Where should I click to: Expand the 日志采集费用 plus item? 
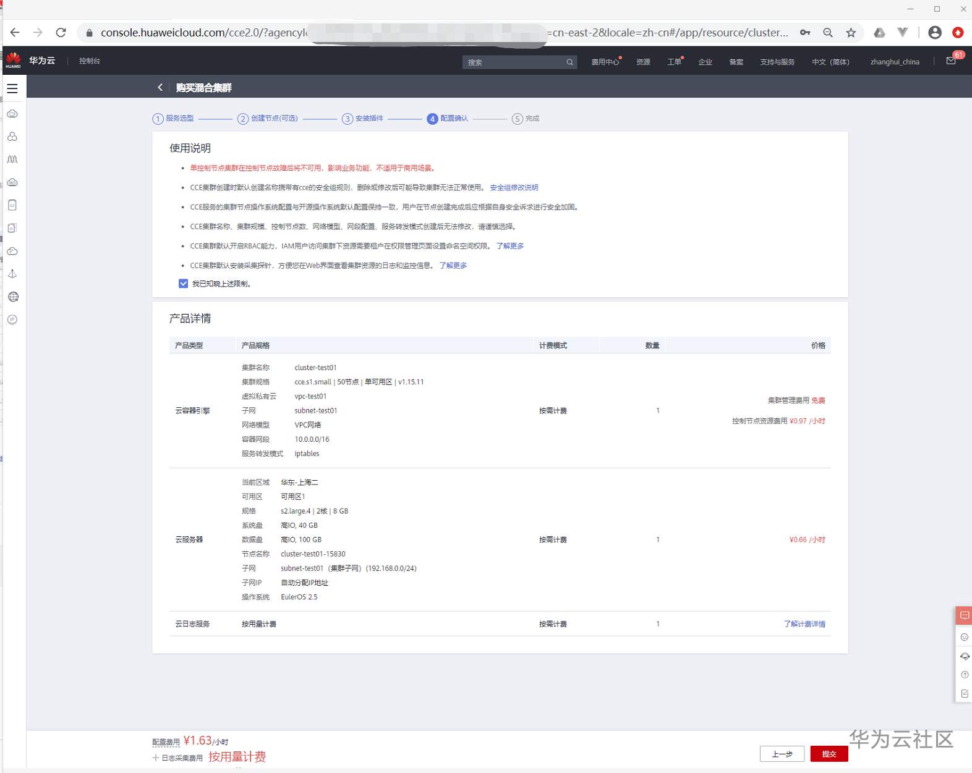(156, 758)
